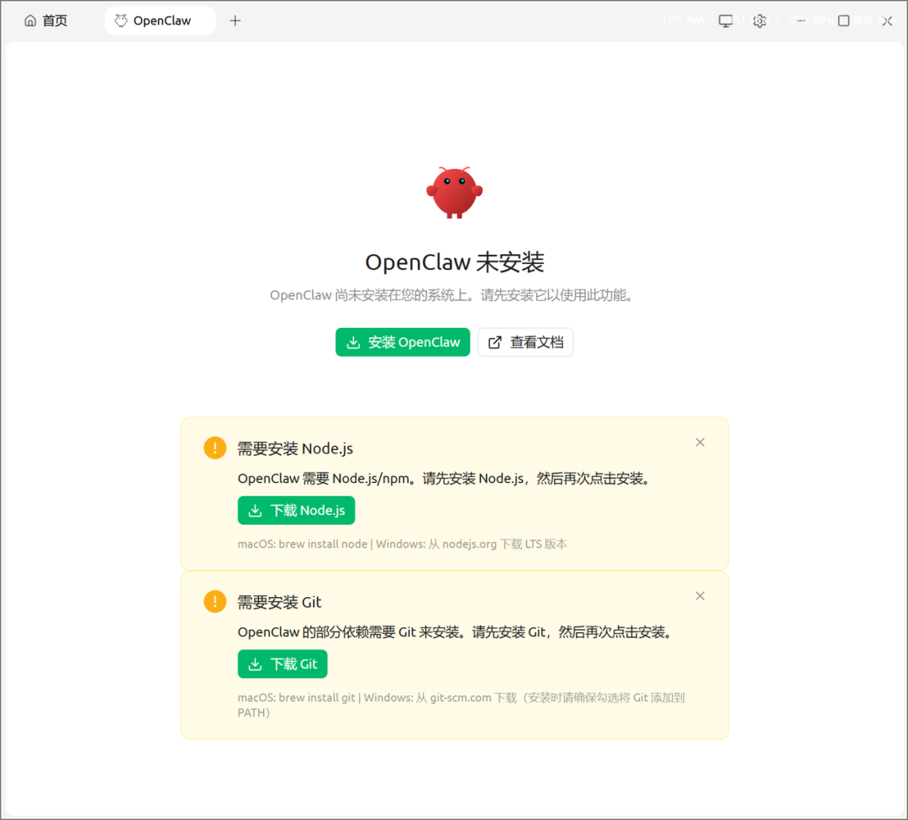Viewport: 908px width, 820px height.
Task: Click the OpenClaw robot mascot icon
Action: pyautogui.click(x=454, y=192)
